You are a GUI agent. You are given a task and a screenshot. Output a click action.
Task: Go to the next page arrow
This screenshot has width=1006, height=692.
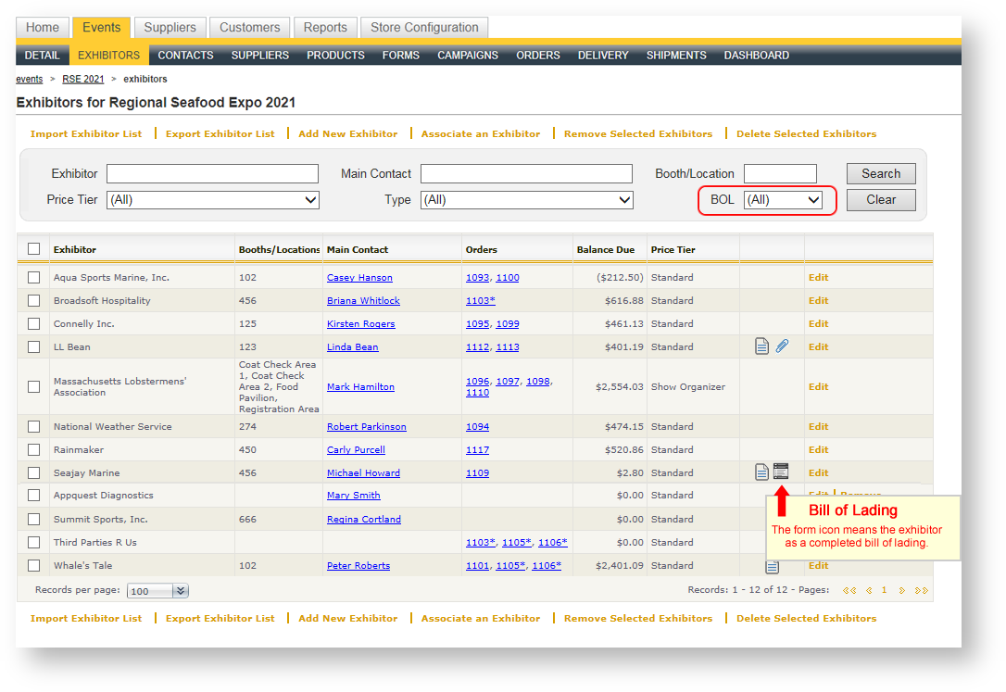902,590
